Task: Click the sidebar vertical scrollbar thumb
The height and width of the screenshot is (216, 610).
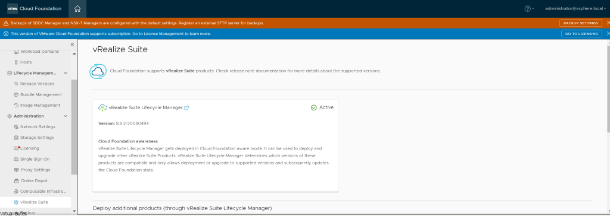Action: [x=74, y=127]
